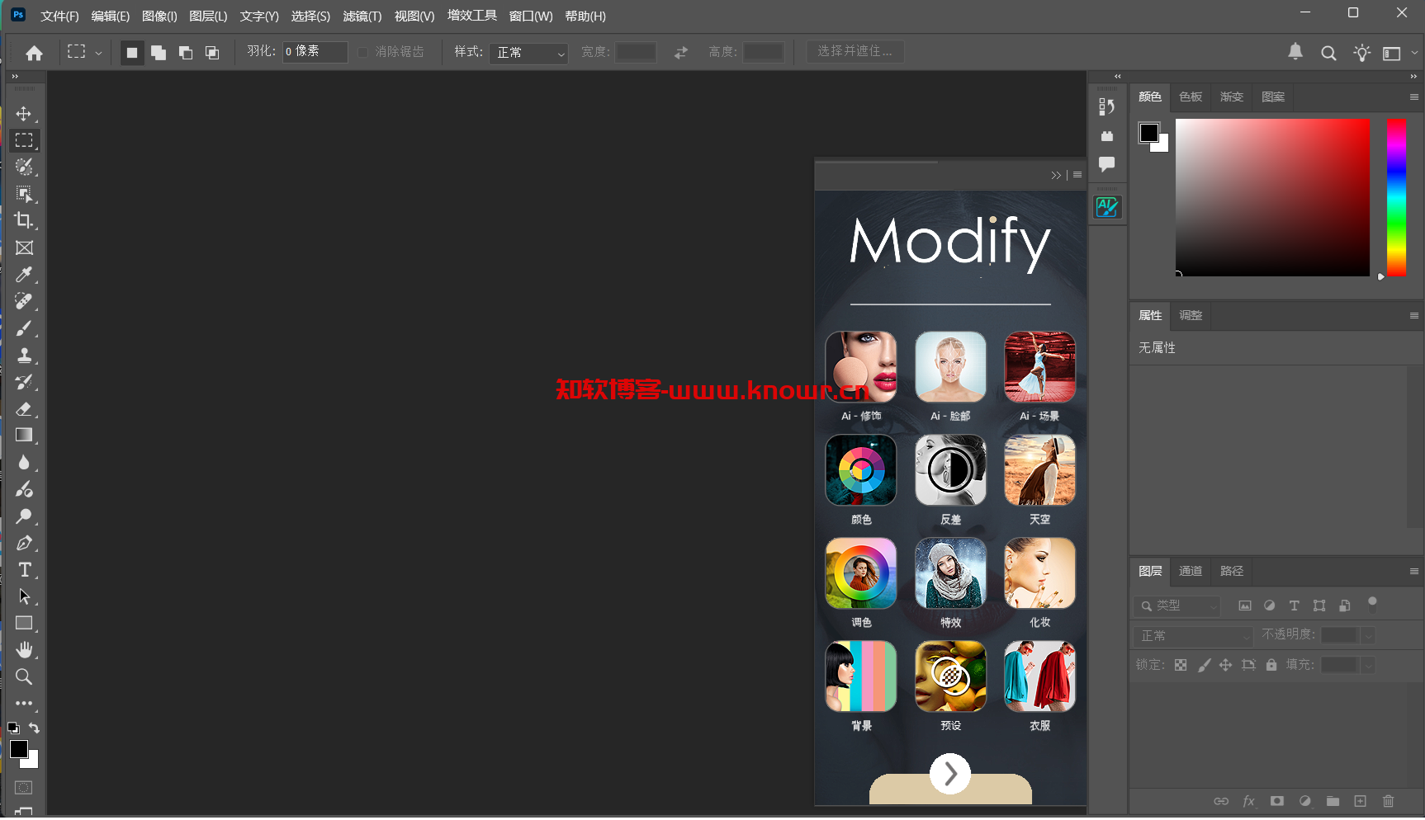Choose New Selection mode button

132,53
